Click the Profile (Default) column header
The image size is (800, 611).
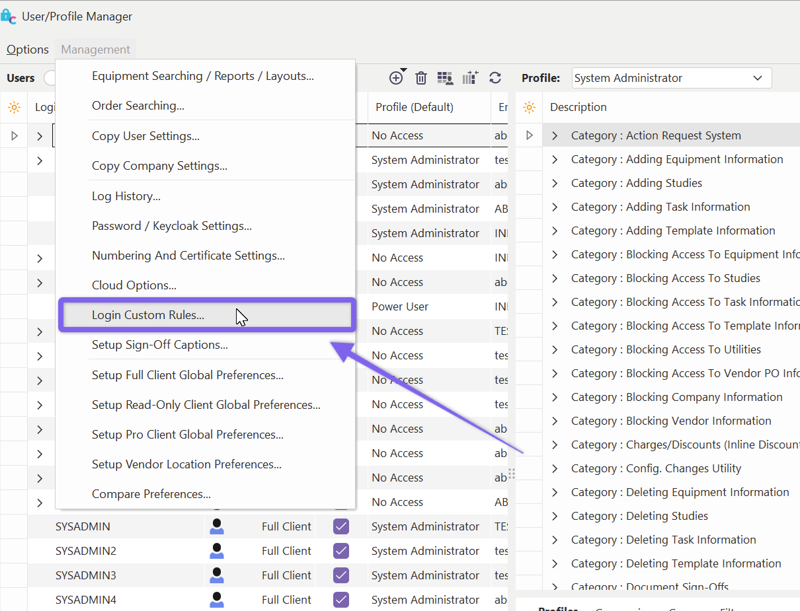coord(415,107)
